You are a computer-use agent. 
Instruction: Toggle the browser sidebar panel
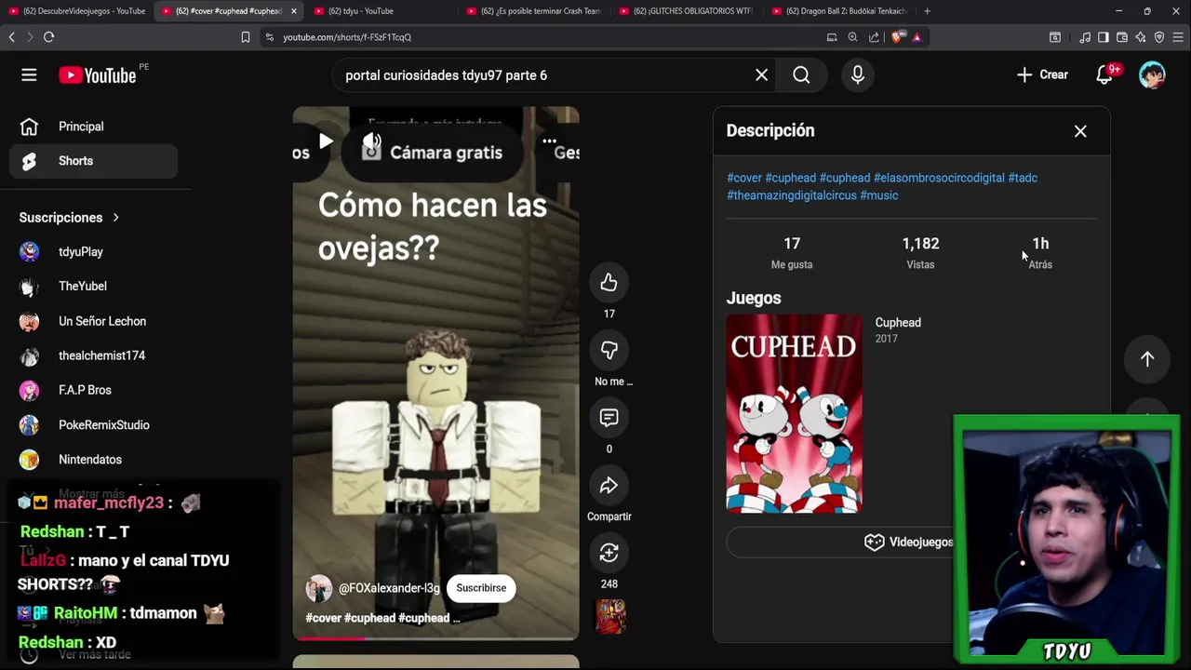point(1104,37)
